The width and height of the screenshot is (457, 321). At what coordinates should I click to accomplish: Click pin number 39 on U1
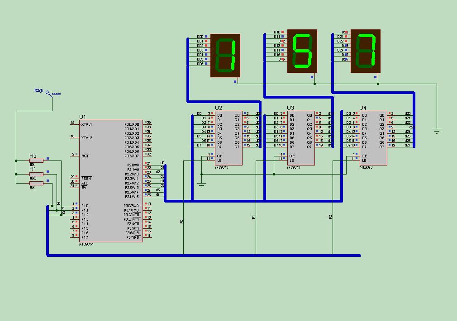tap(149, 123)
